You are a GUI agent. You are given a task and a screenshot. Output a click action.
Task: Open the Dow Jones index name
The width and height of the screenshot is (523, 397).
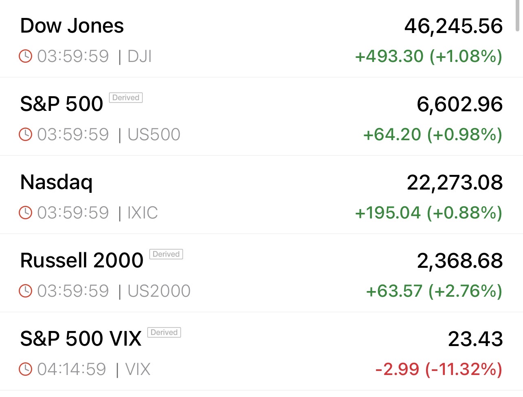point(72,26)
